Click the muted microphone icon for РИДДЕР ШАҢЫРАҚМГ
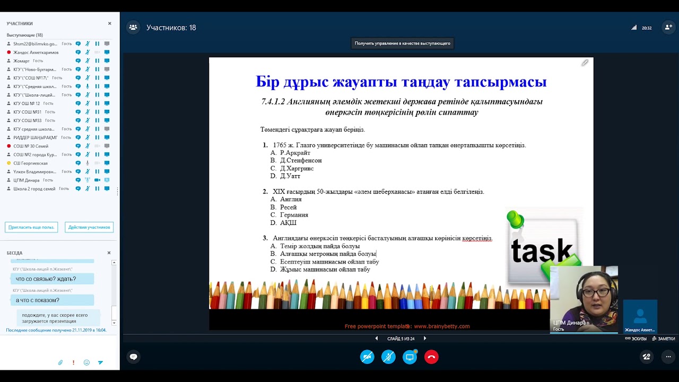Viewport: 679px width, 382px height. pos(88,137)
